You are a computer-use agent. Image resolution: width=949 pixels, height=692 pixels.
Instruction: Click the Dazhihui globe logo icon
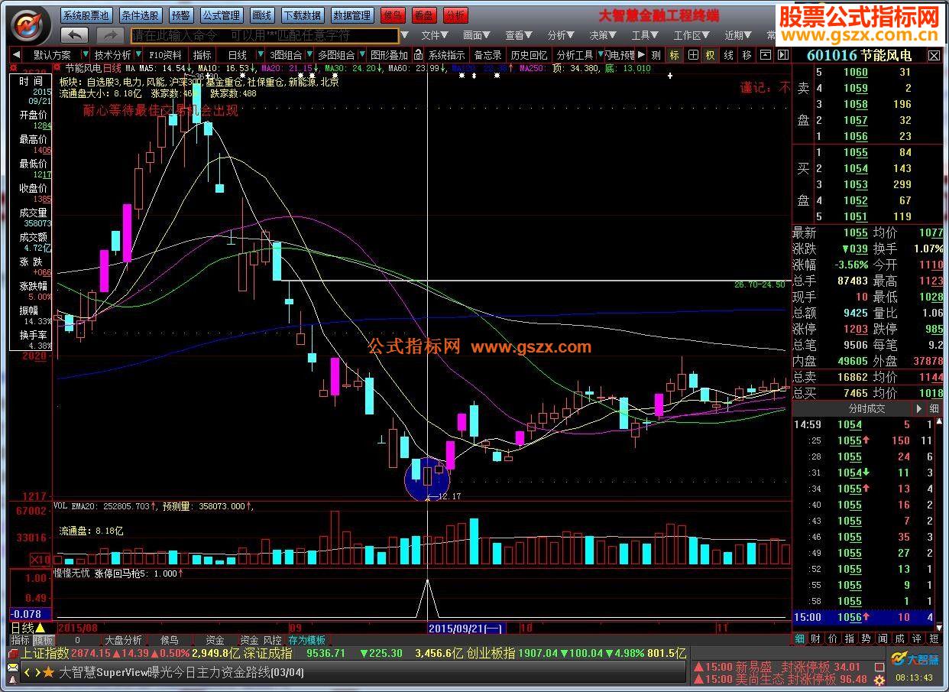(x=29, y=26)
